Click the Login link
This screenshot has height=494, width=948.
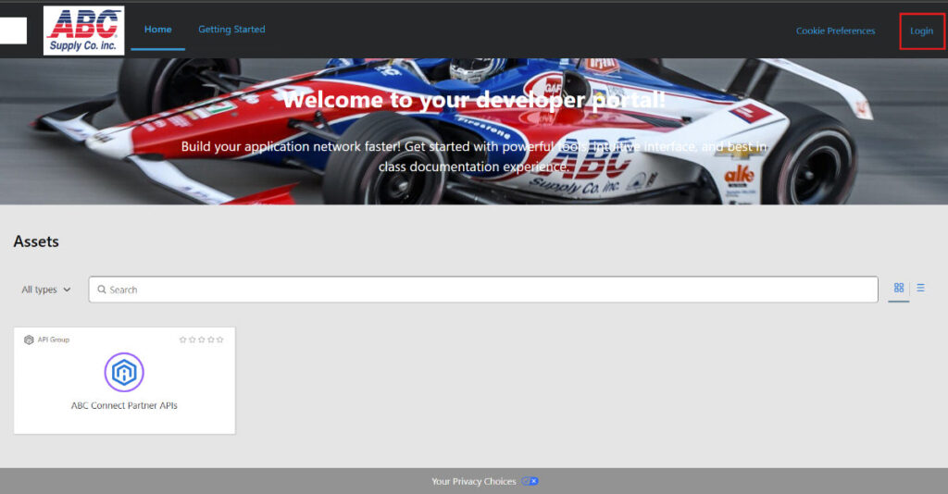921,31
